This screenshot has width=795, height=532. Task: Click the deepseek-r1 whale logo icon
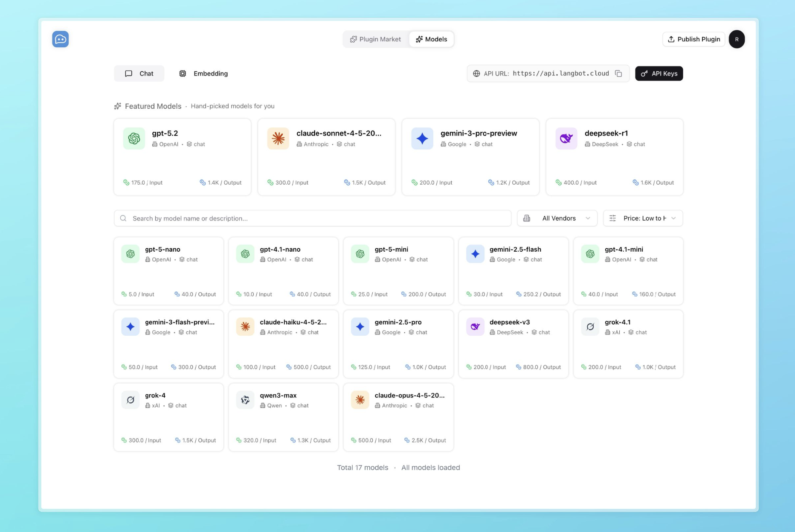click(566, 138)
